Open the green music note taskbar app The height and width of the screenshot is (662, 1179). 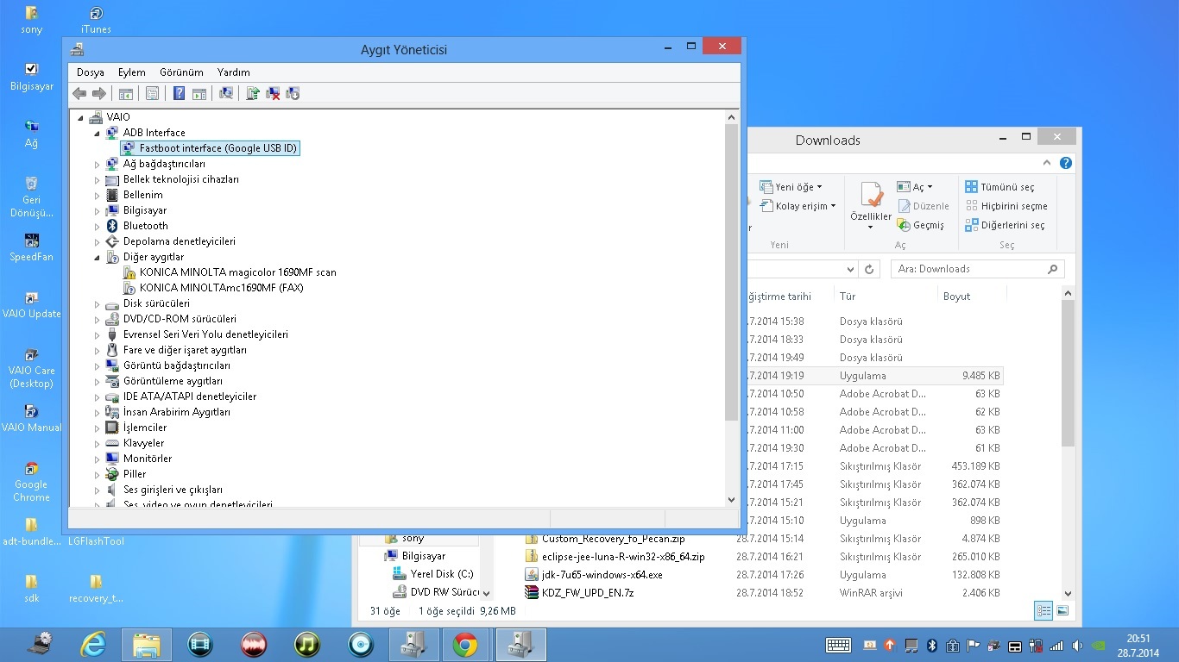[x=306, y=644]
